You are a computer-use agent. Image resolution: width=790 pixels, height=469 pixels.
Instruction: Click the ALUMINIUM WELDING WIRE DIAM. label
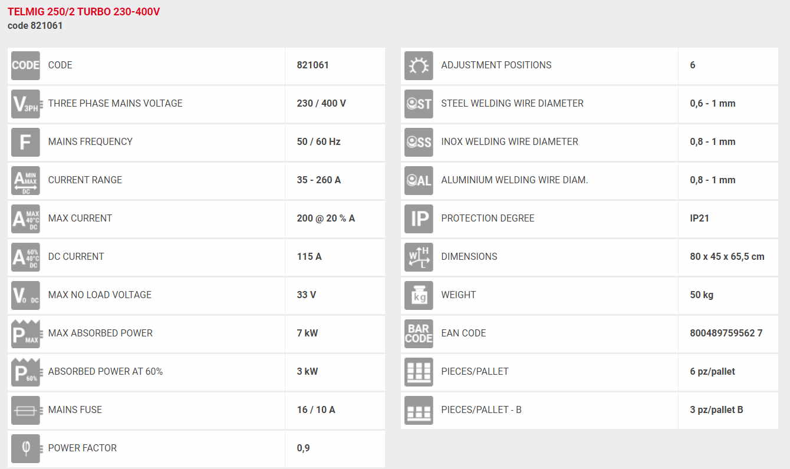[x=515, y=180]
